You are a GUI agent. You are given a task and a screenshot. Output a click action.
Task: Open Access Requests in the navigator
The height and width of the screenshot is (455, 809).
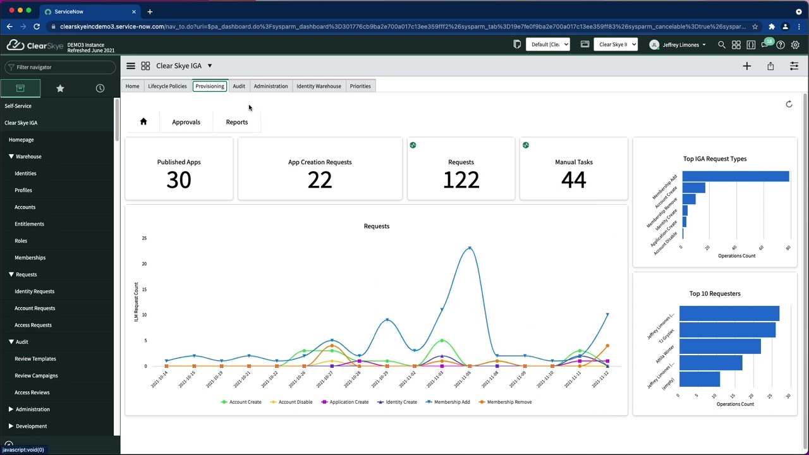[33, 325]
